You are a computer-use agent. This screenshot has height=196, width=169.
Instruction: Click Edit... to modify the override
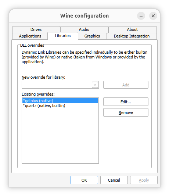click(126, 102)
